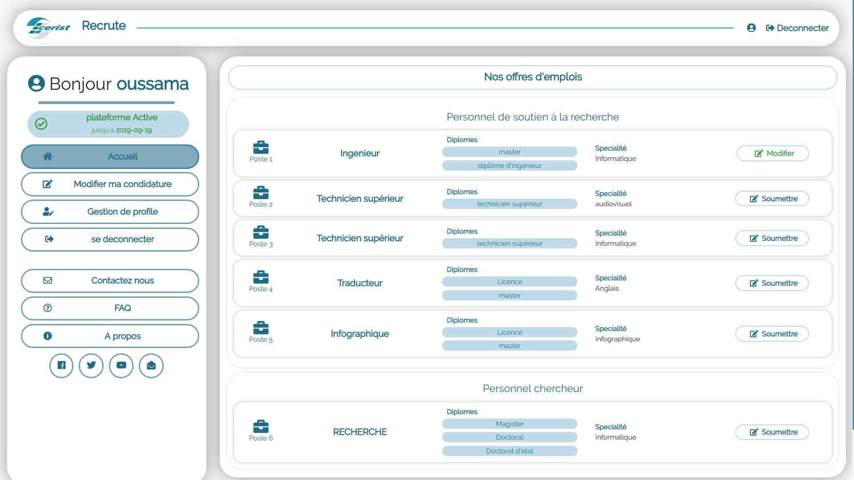
Task: Open Contactez nous from sidebar
Action: (110, 280)
